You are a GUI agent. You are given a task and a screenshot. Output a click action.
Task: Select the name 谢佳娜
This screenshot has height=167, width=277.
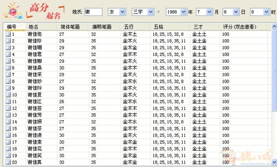click(x=35, y=61)
